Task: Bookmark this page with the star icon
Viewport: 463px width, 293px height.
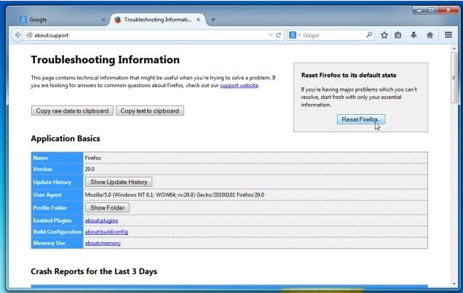Action: (384, 35)
